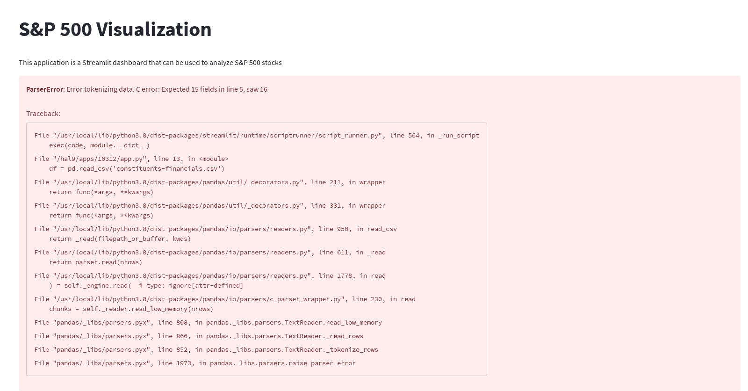Screen dimensions: 748x391
Task: Click the readers.py line 1778 entry
Action: tap(209, 276)
